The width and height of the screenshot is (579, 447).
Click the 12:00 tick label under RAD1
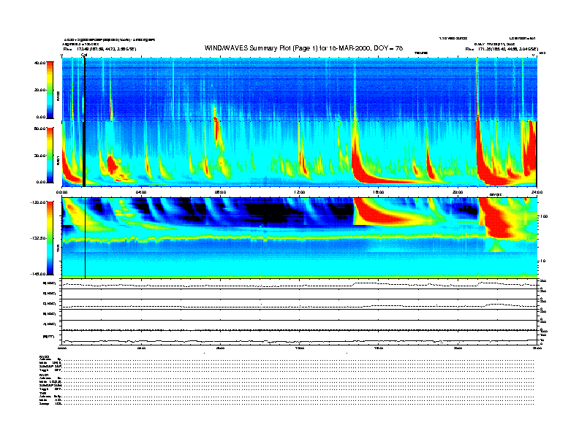(300, 192)
